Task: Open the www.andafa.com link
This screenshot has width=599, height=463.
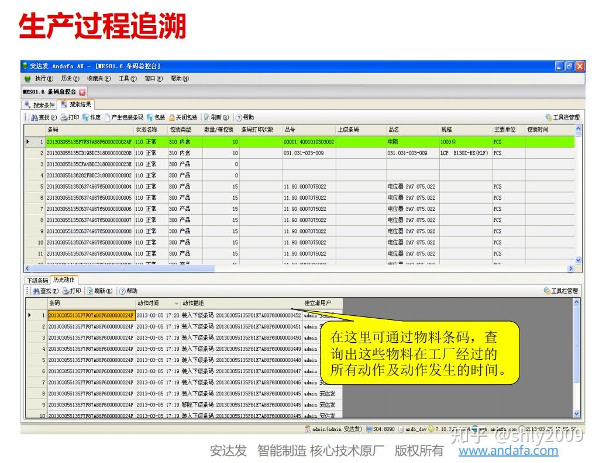Action: point(508,451)
